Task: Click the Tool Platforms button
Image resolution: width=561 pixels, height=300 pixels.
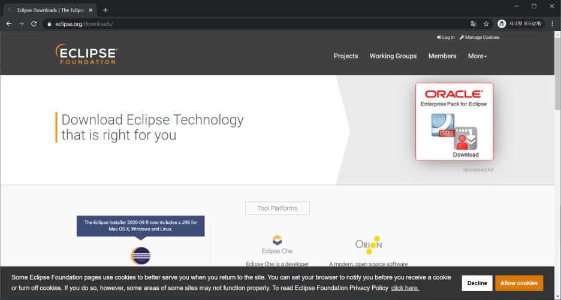Action: (x=278, y=208)
